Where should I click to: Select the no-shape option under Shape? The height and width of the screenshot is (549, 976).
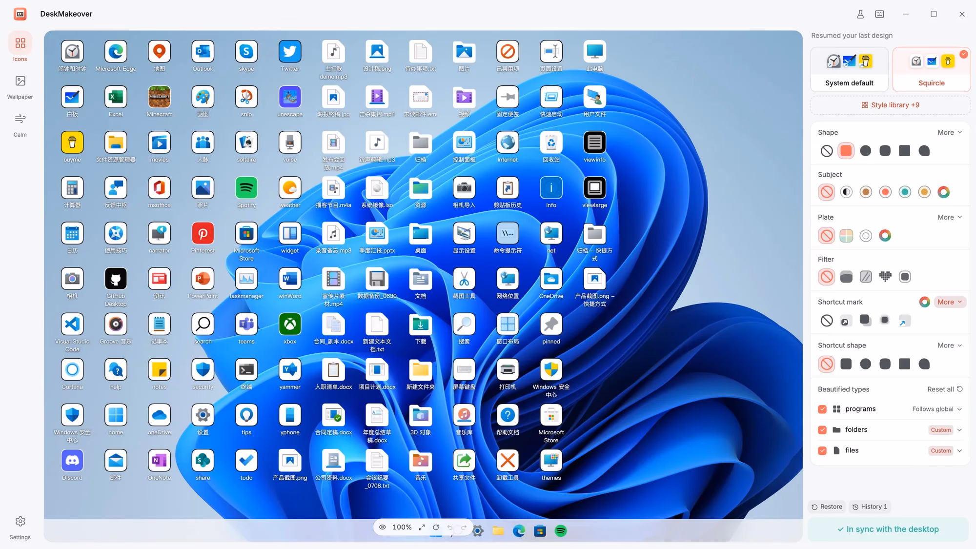pyautogui.click(x=827, y=151)
